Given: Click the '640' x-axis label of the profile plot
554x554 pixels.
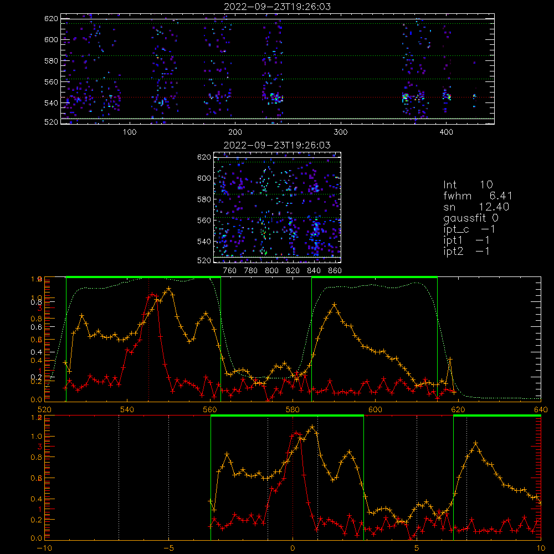Looking at the screenshot, I should point(541,410).
